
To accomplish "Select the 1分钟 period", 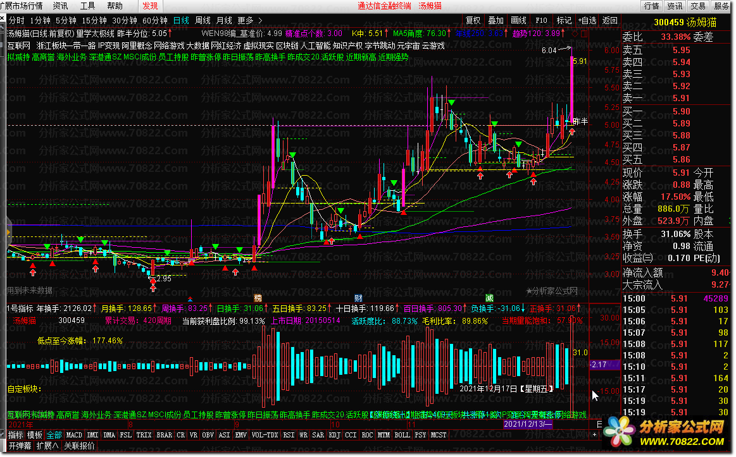I will point(40,20).
